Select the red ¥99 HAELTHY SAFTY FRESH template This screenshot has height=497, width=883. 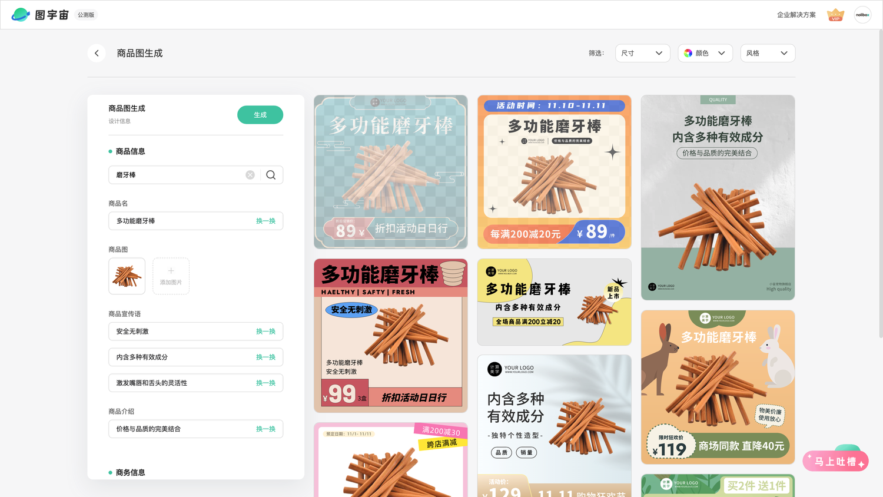[391, 336]
